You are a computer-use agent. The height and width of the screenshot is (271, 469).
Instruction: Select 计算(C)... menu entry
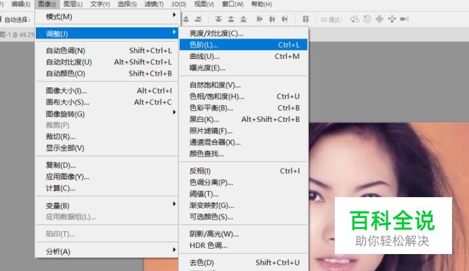[x=107, y=188]
